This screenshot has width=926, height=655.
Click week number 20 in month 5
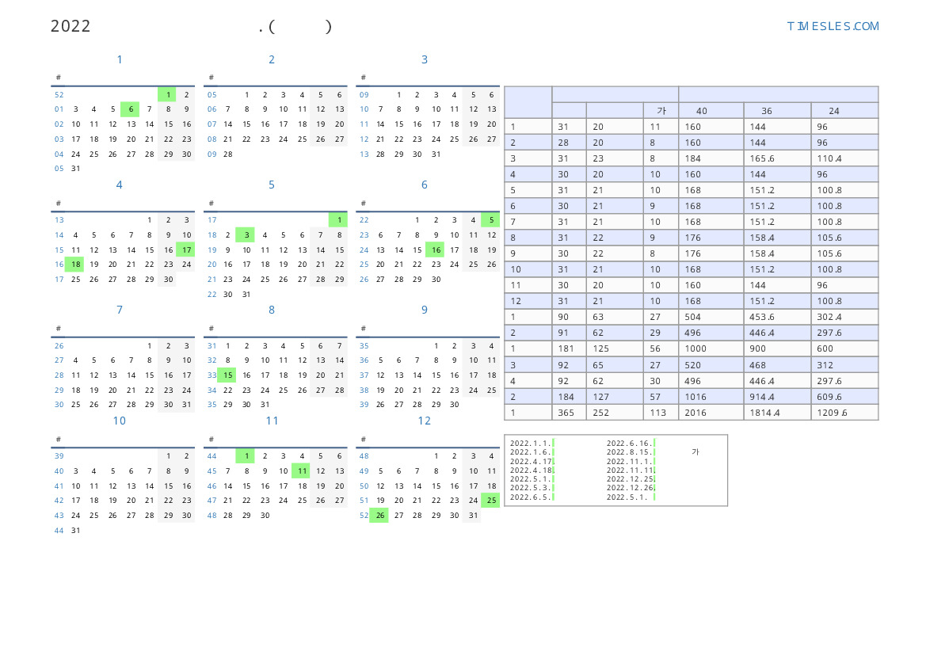212,265
